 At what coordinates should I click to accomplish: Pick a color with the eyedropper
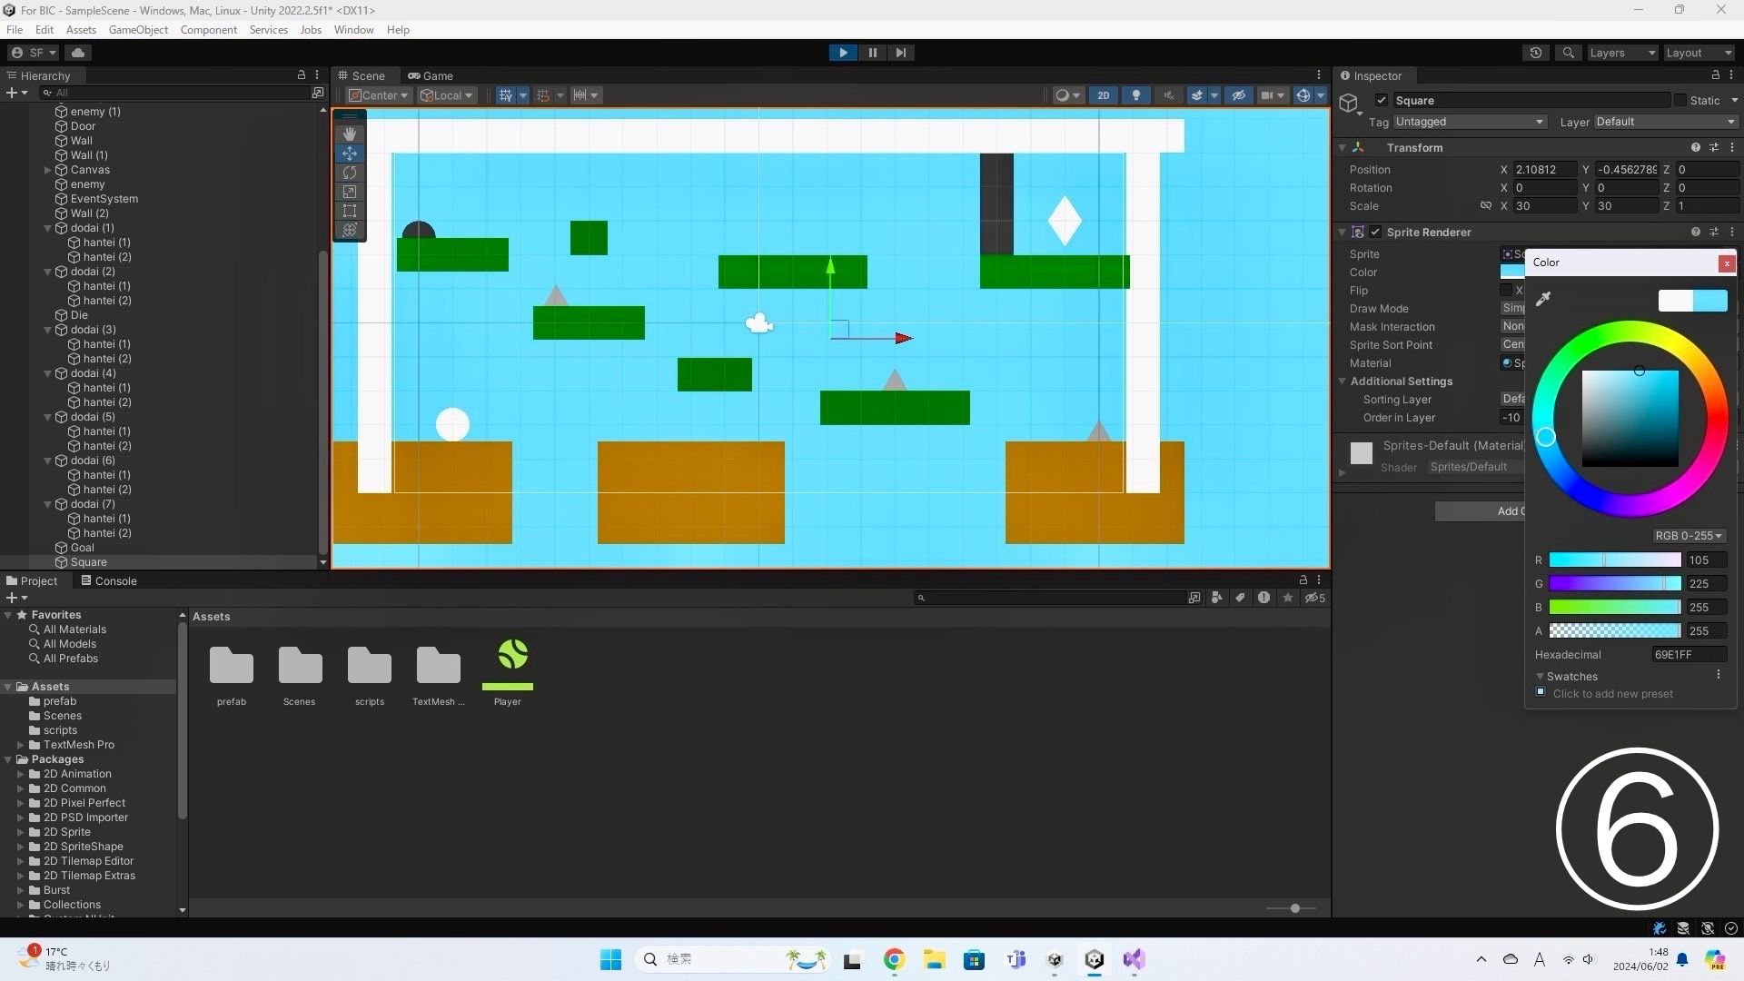pos(1542,299)
